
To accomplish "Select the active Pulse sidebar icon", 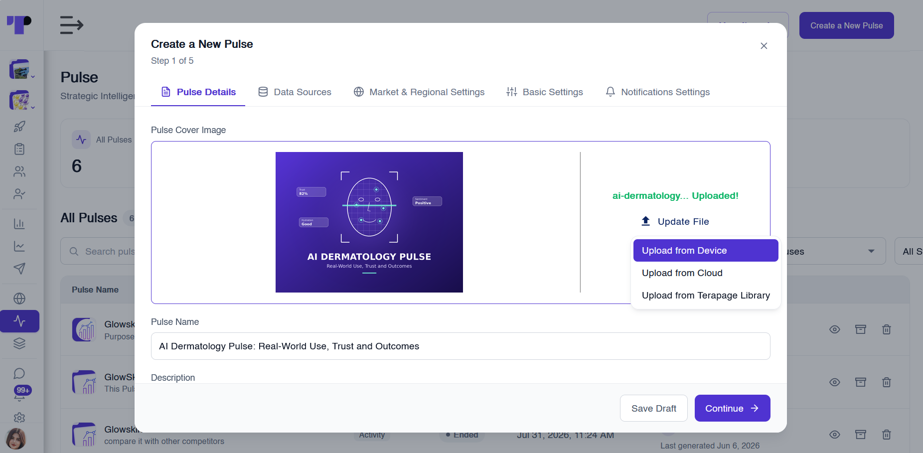I will pos(19,321).
